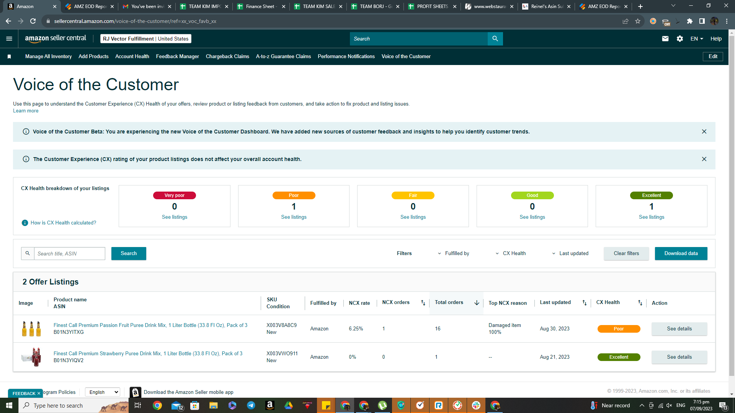Sort table by Last updated arrows
Image resolution: width=735 pixels, height=413 pixels.
tap(585, 303)
